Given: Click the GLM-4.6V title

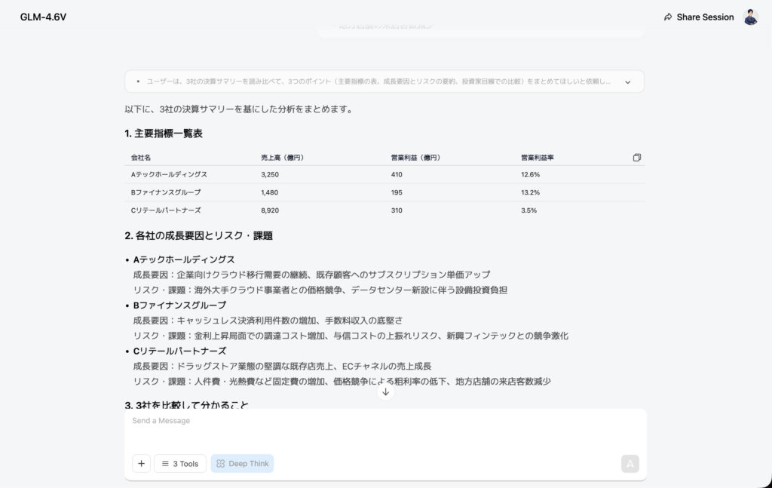Looking at the screenshot, I should click(x=43, y=17).
